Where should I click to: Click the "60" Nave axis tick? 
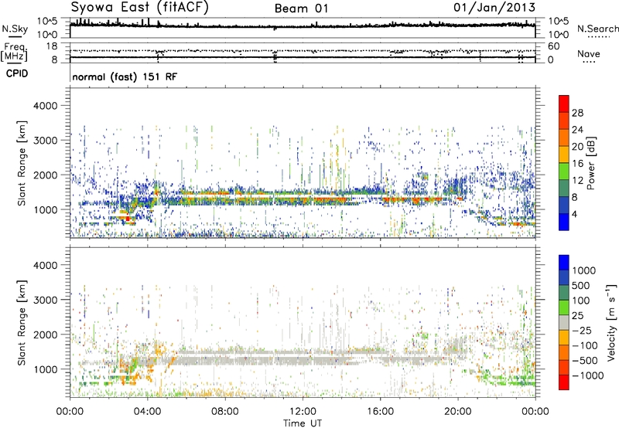(553, 46)
